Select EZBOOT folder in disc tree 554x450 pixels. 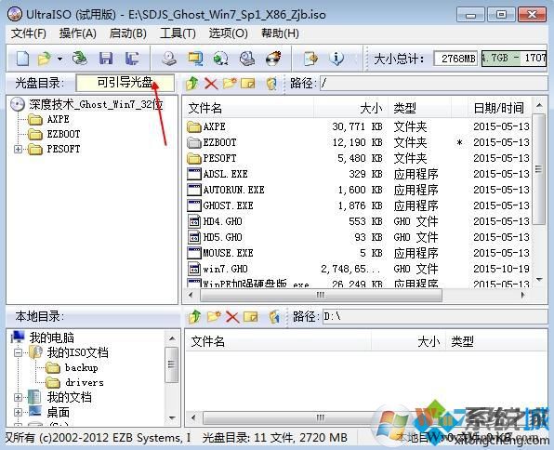[63, 134]
